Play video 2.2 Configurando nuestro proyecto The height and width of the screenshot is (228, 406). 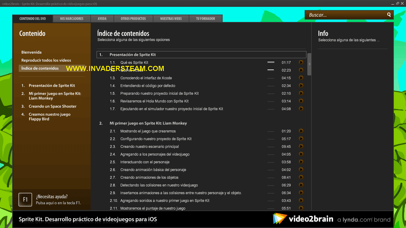point(301,139)
